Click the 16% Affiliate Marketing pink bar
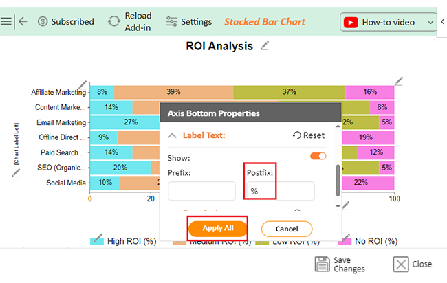 (x=370, y=92)
